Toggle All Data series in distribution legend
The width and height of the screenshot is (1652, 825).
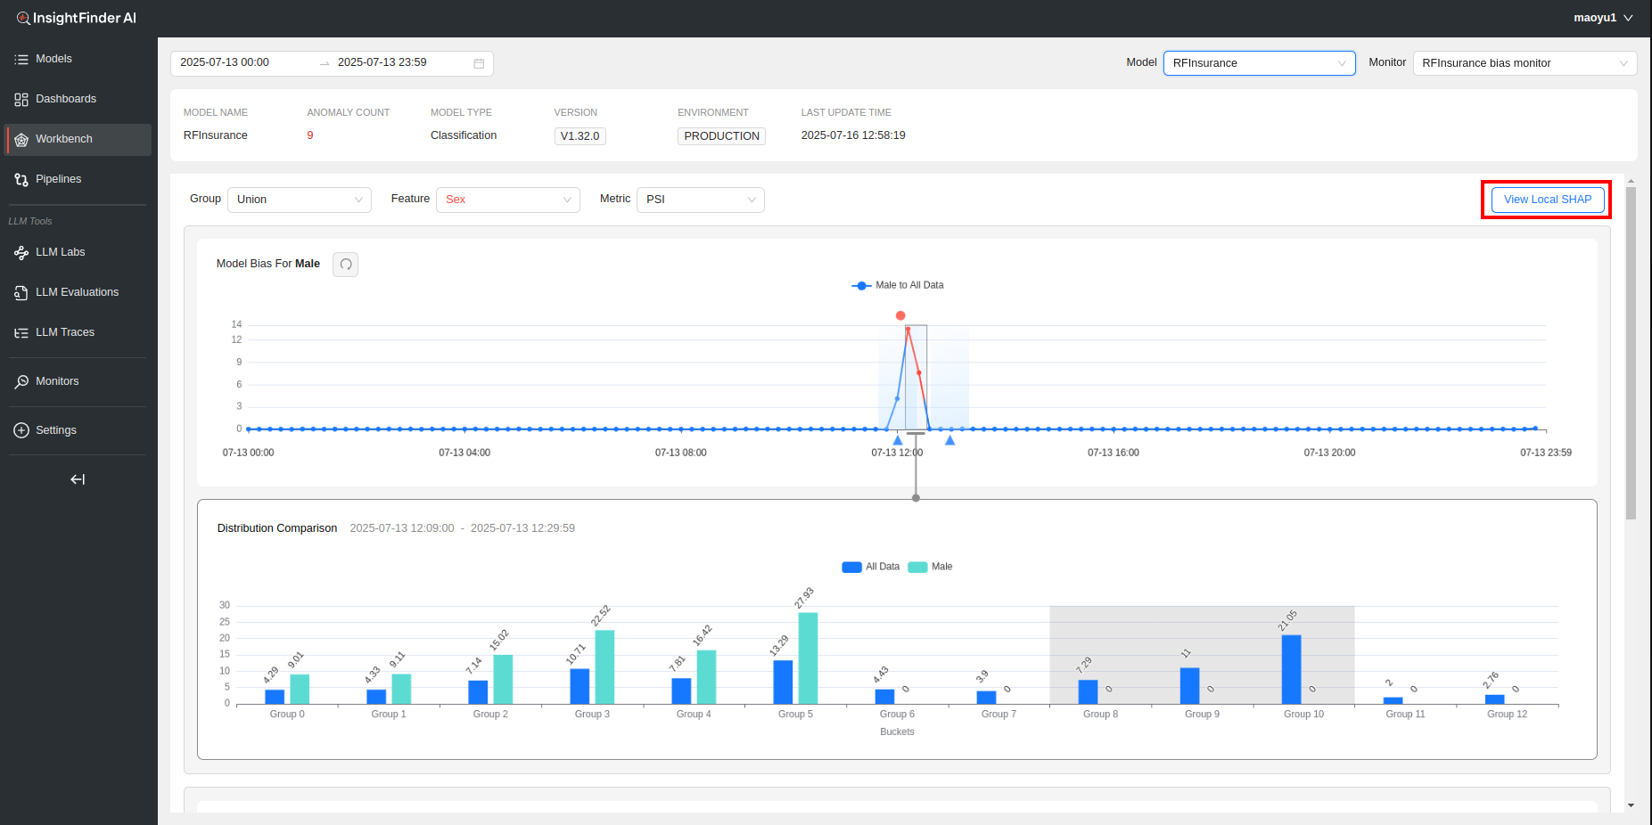pyautogui.click(x=871, y=567)
